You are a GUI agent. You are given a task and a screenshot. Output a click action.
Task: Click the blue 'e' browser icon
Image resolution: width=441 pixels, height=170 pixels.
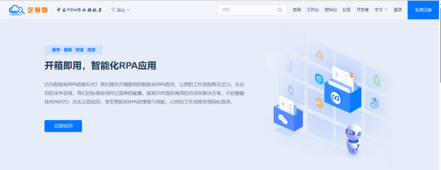[319, 78]
